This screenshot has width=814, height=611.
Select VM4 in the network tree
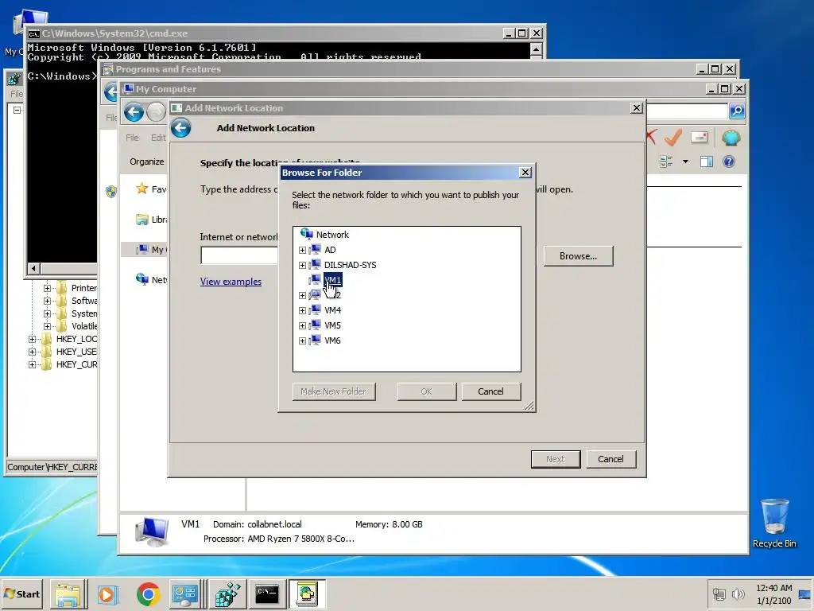tap(332, 310)
